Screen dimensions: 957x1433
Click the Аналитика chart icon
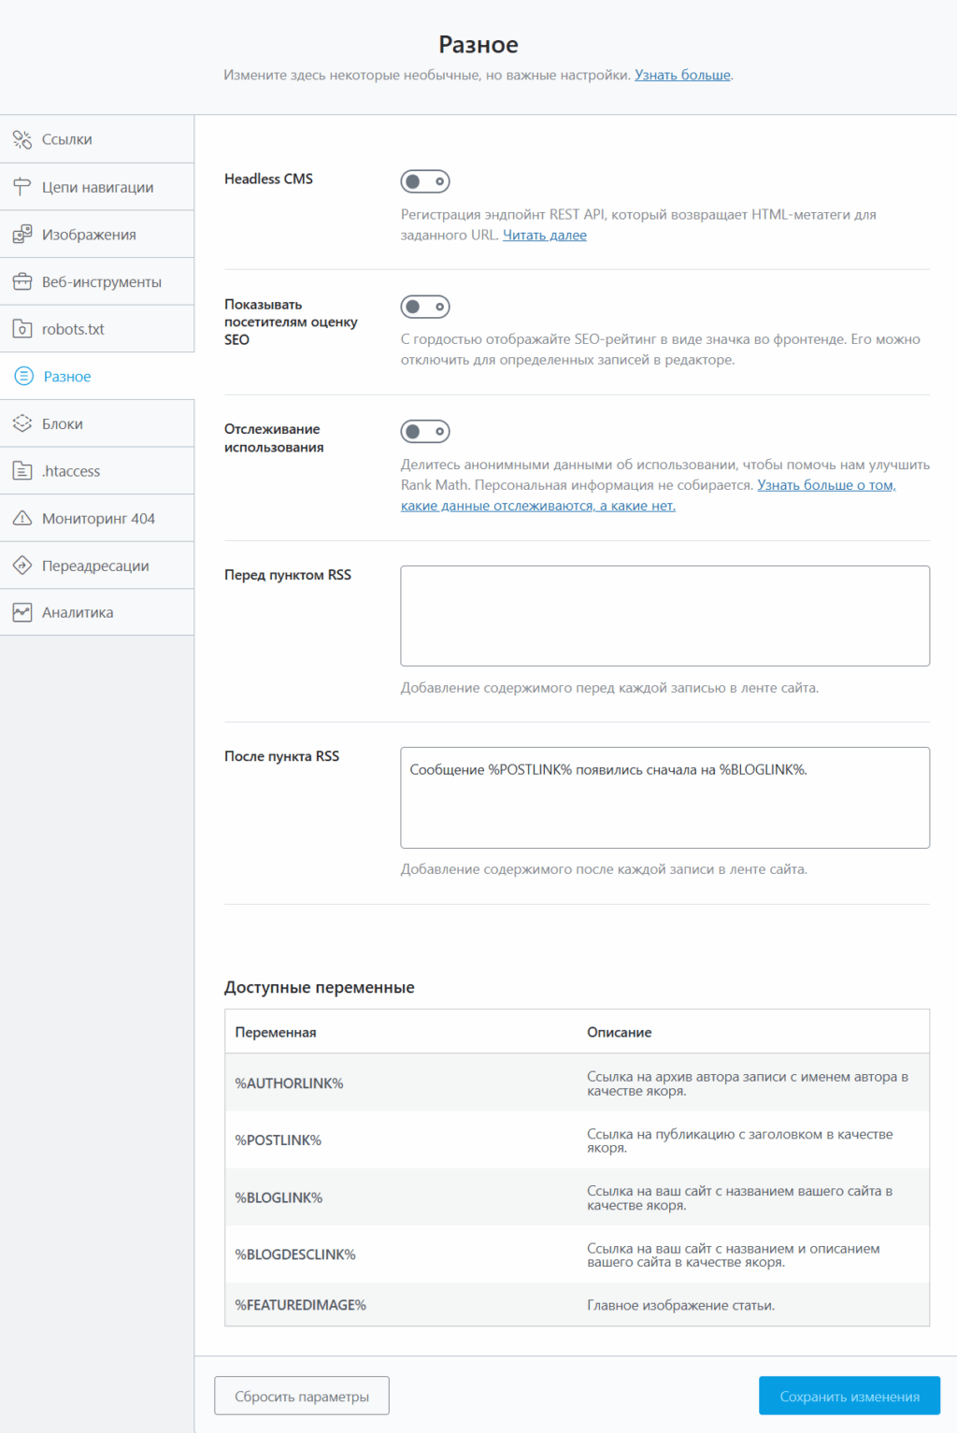(x=22, y=612)
